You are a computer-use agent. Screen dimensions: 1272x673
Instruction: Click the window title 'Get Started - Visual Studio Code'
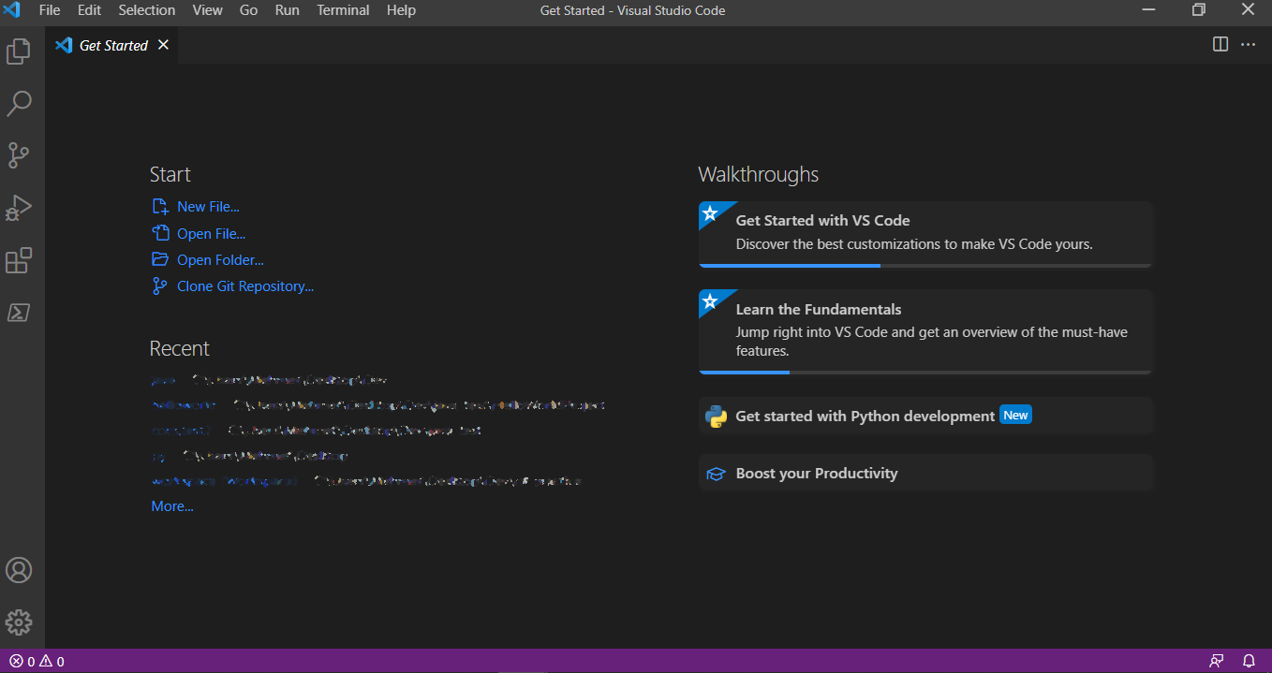632,10
